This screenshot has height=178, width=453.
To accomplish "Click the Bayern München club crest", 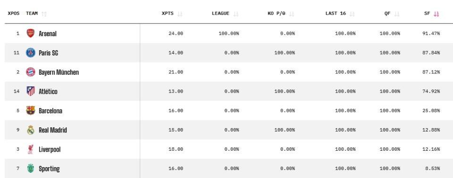I will (x=31, y=72).
